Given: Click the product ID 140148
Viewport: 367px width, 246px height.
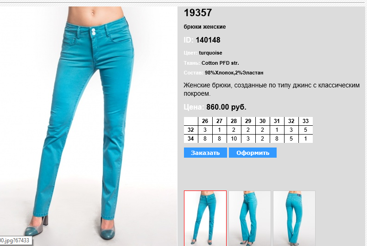Looking at the screenshot, I should click(x=208, y=40).
